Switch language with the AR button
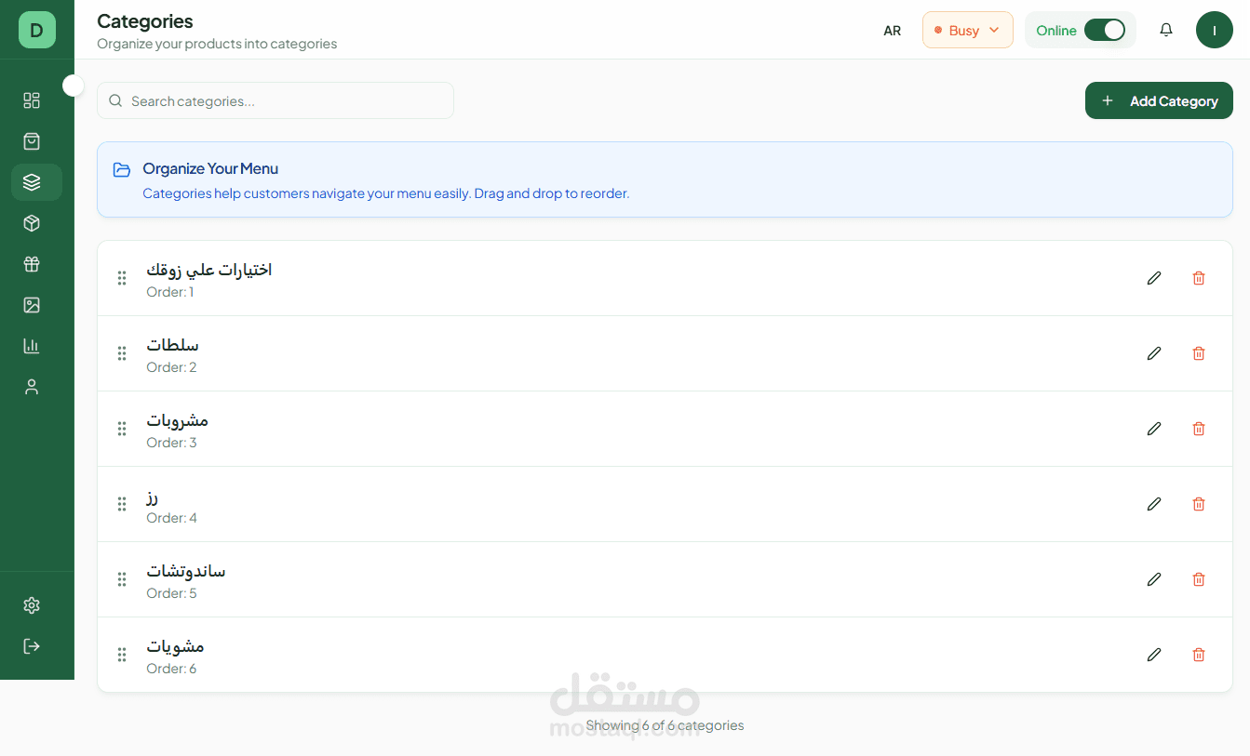The height and width of the screenshot is (756, 1250). click(892, 31)
